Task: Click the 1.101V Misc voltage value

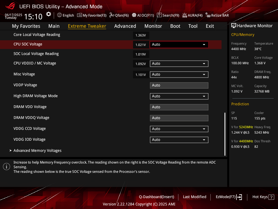Action: coord(141,75)
